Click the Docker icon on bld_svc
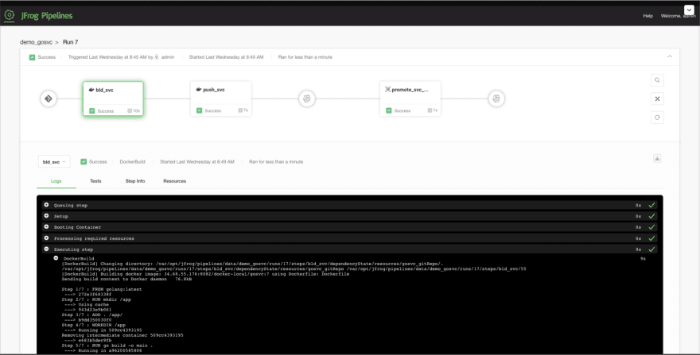The height and width of the screenshot is (355, 700). pyautogui.click(x=91, y=90)
